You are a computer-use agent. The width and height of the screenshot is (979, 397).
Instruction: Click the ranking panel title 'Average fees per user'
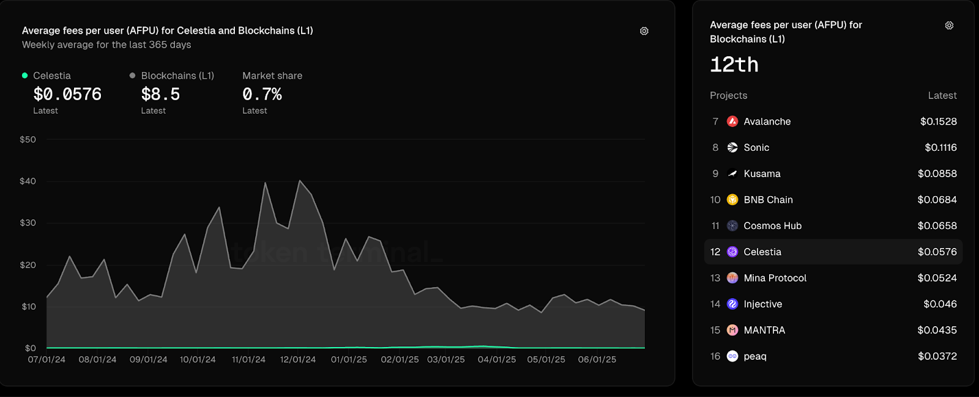[x=786, y=32]
